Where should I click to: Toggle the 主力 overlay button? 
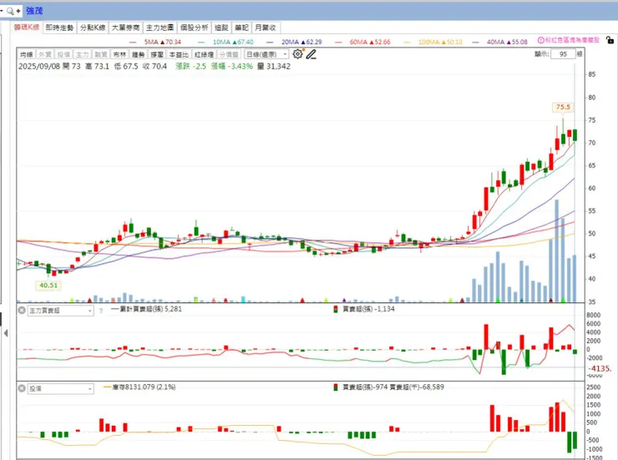click(83, 54)
